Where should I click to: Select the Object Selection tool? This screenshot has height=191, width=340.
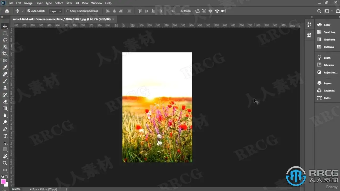point(5,47)
